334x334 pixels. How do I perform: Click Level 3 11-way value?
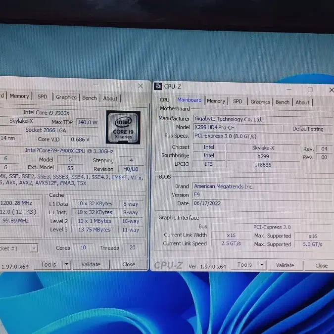(x=131, y=230)
